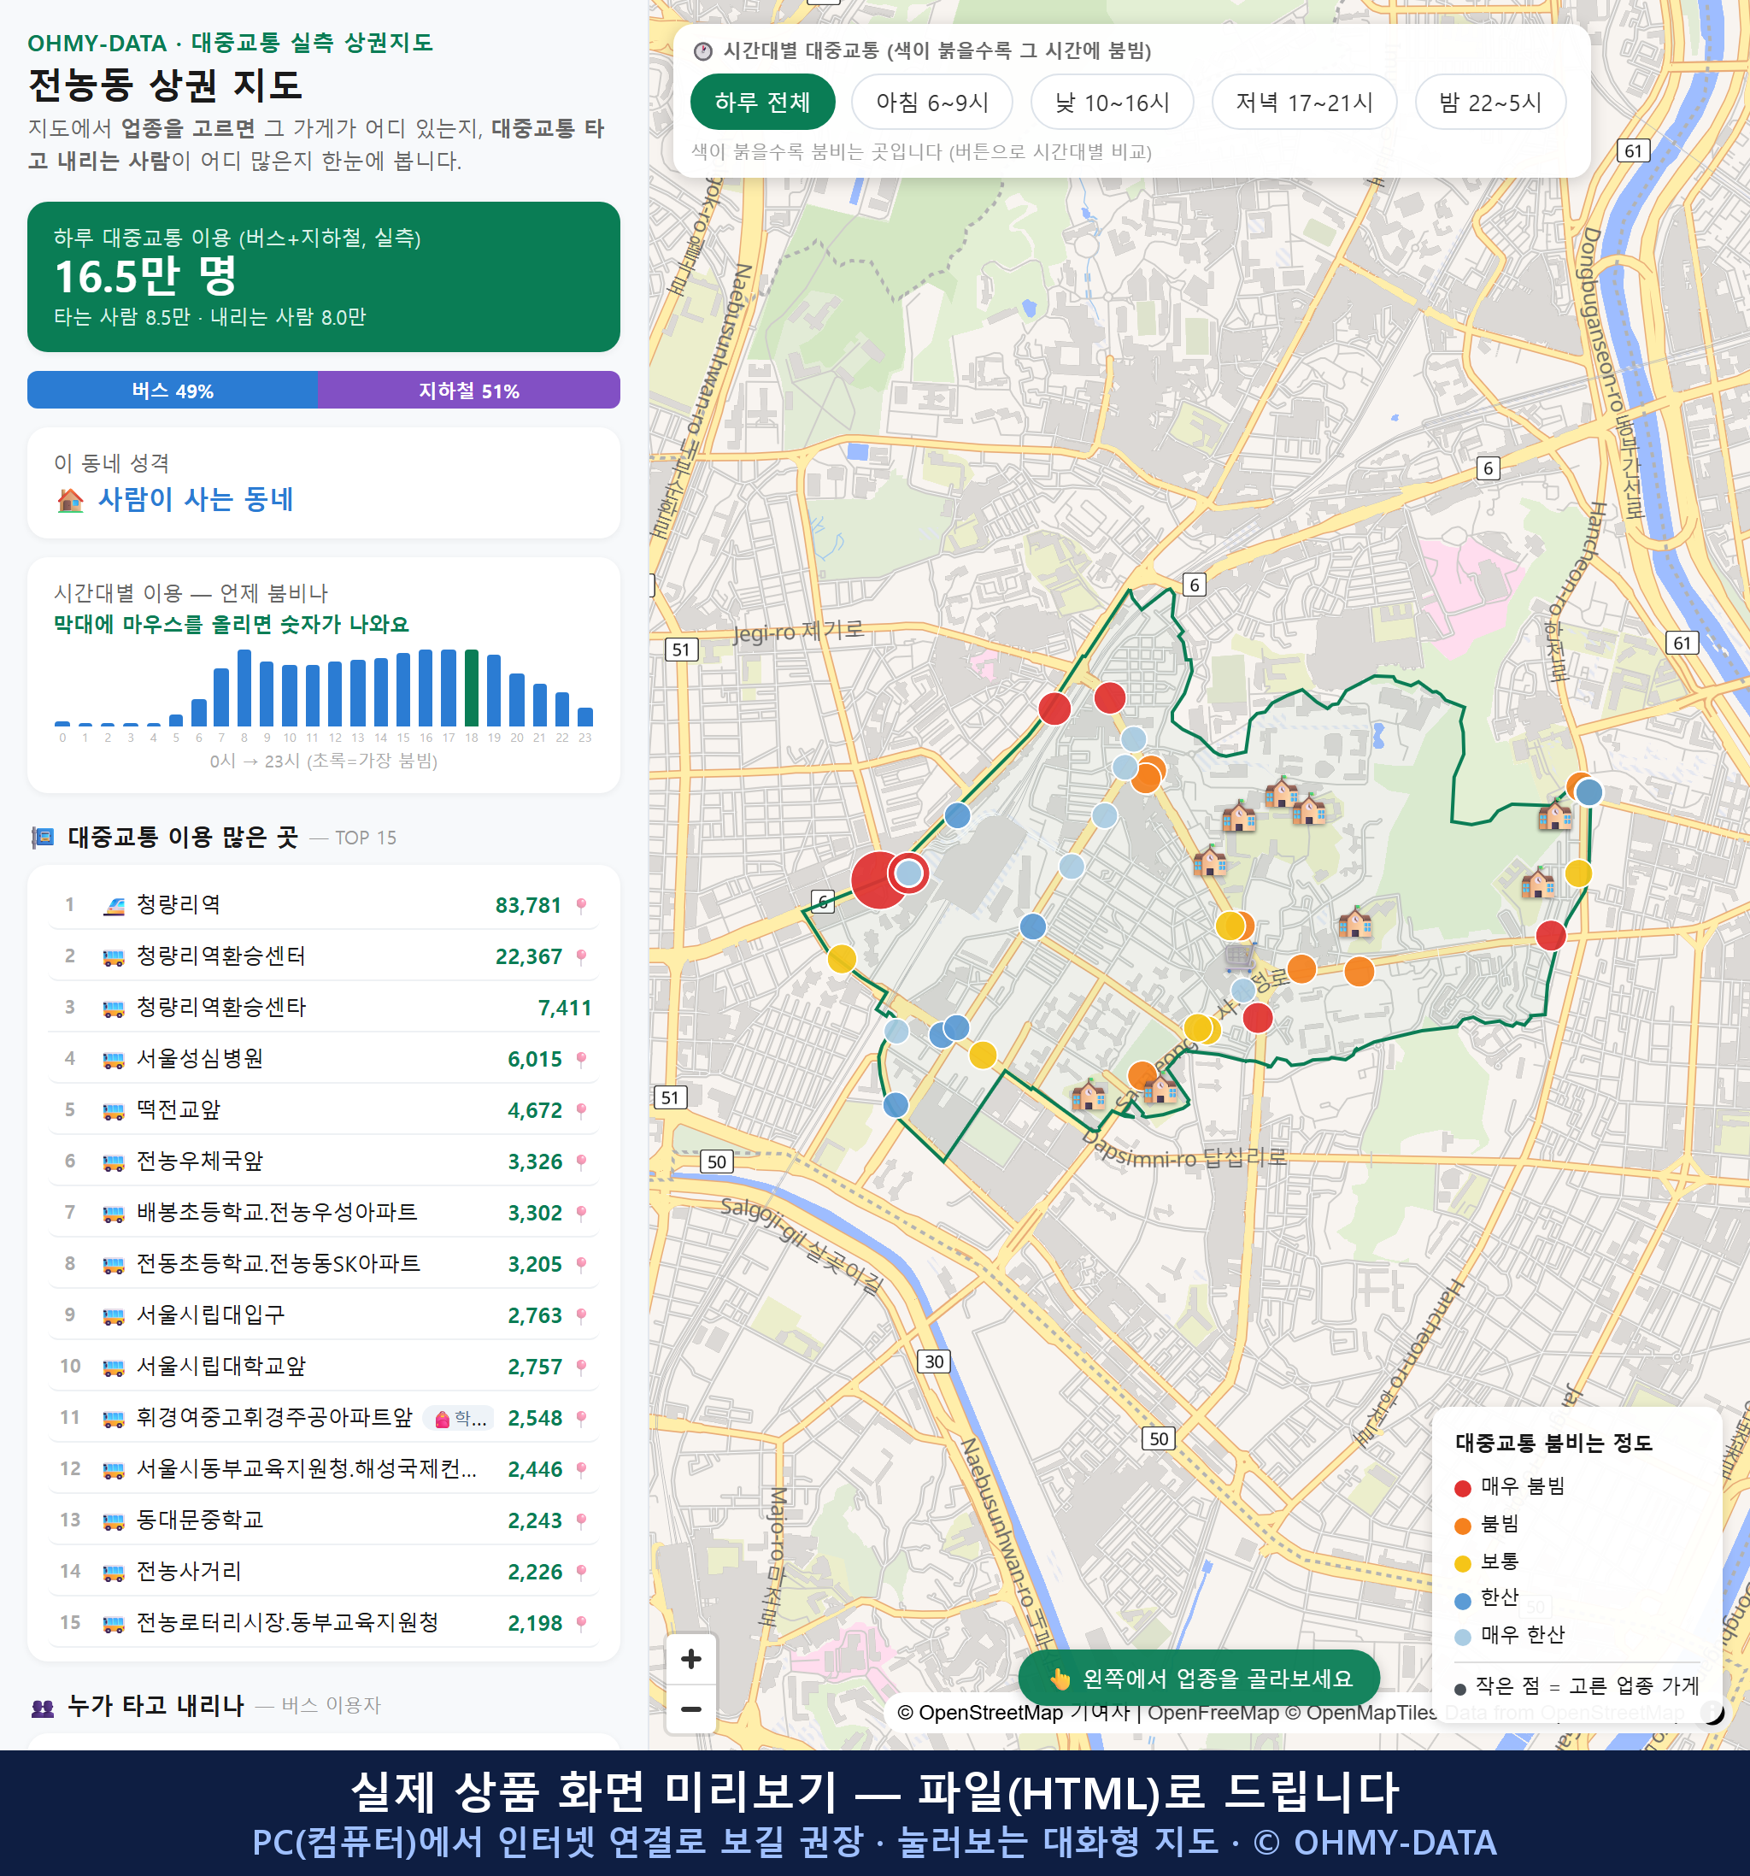Select the 서울성심병원 stop row
The image size is (1750, 1876).
[x=324, y=1058]
